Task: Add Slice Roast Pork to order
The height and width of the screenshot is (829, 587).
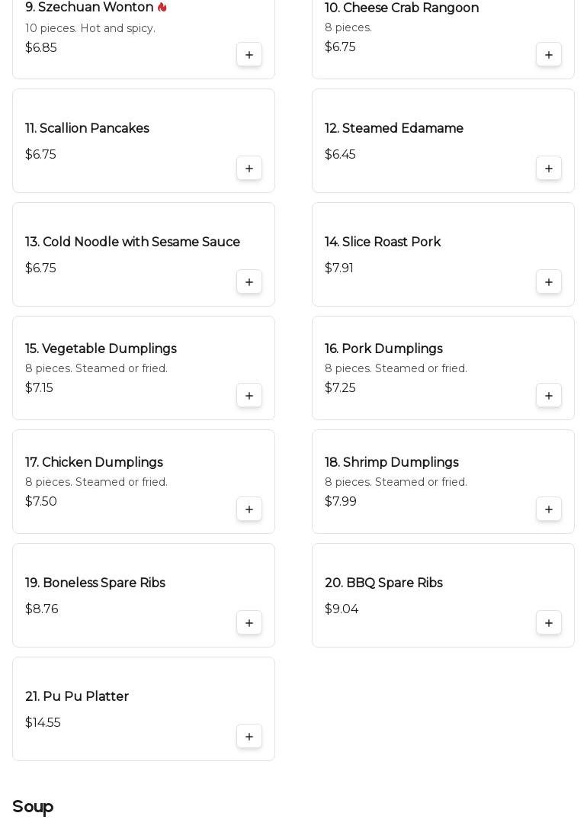Action: pos(548,281)
